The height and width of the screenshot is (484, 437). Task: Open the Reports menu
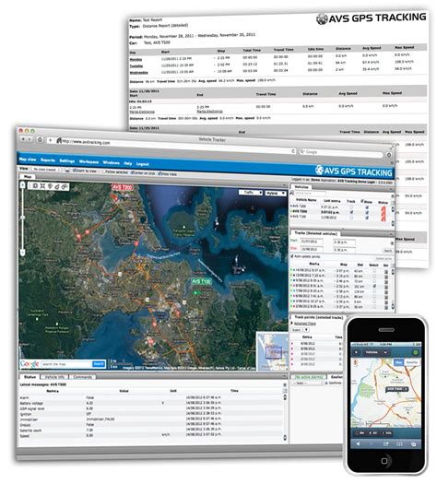tap(48, 159)
